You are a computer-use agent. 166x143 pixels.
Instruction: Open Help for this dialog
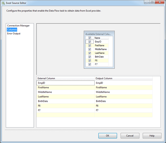click(x=152, y=136)
